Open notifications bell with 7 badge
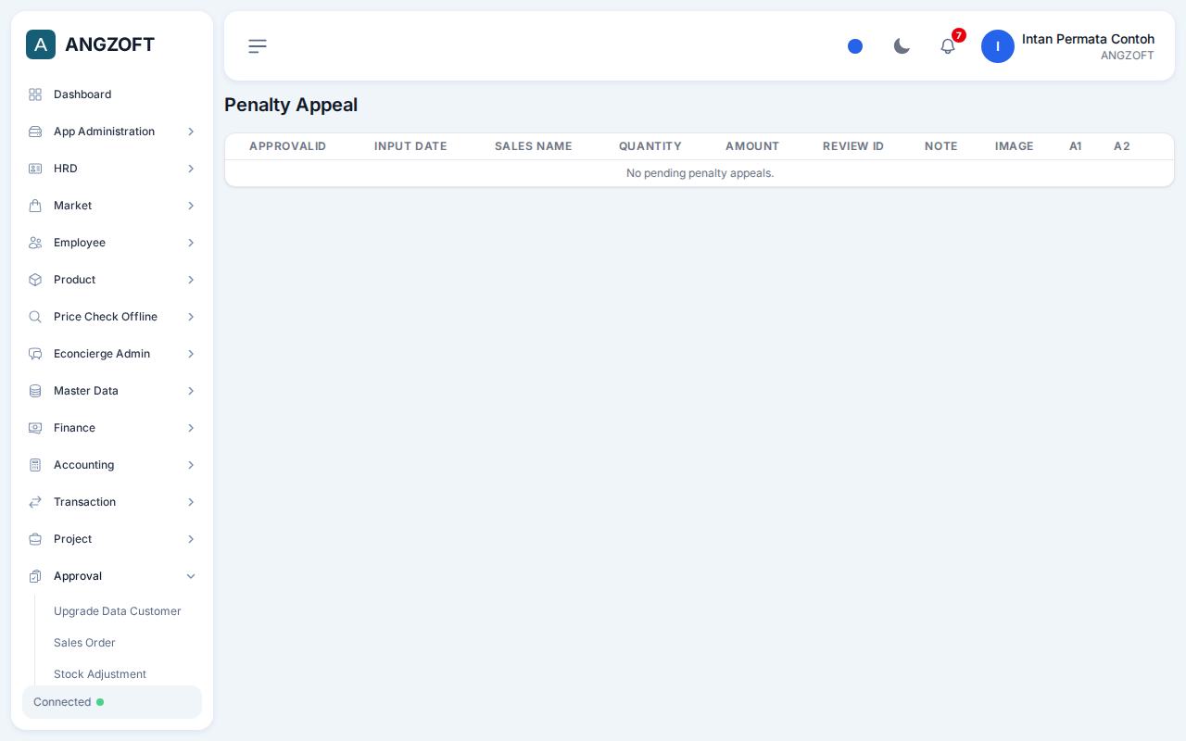The height and width of the screenshot is (741, 1186). click(948, 46)
